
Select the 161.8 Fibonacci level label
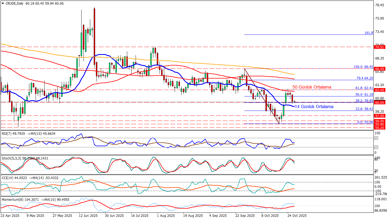tap(369, 33)
